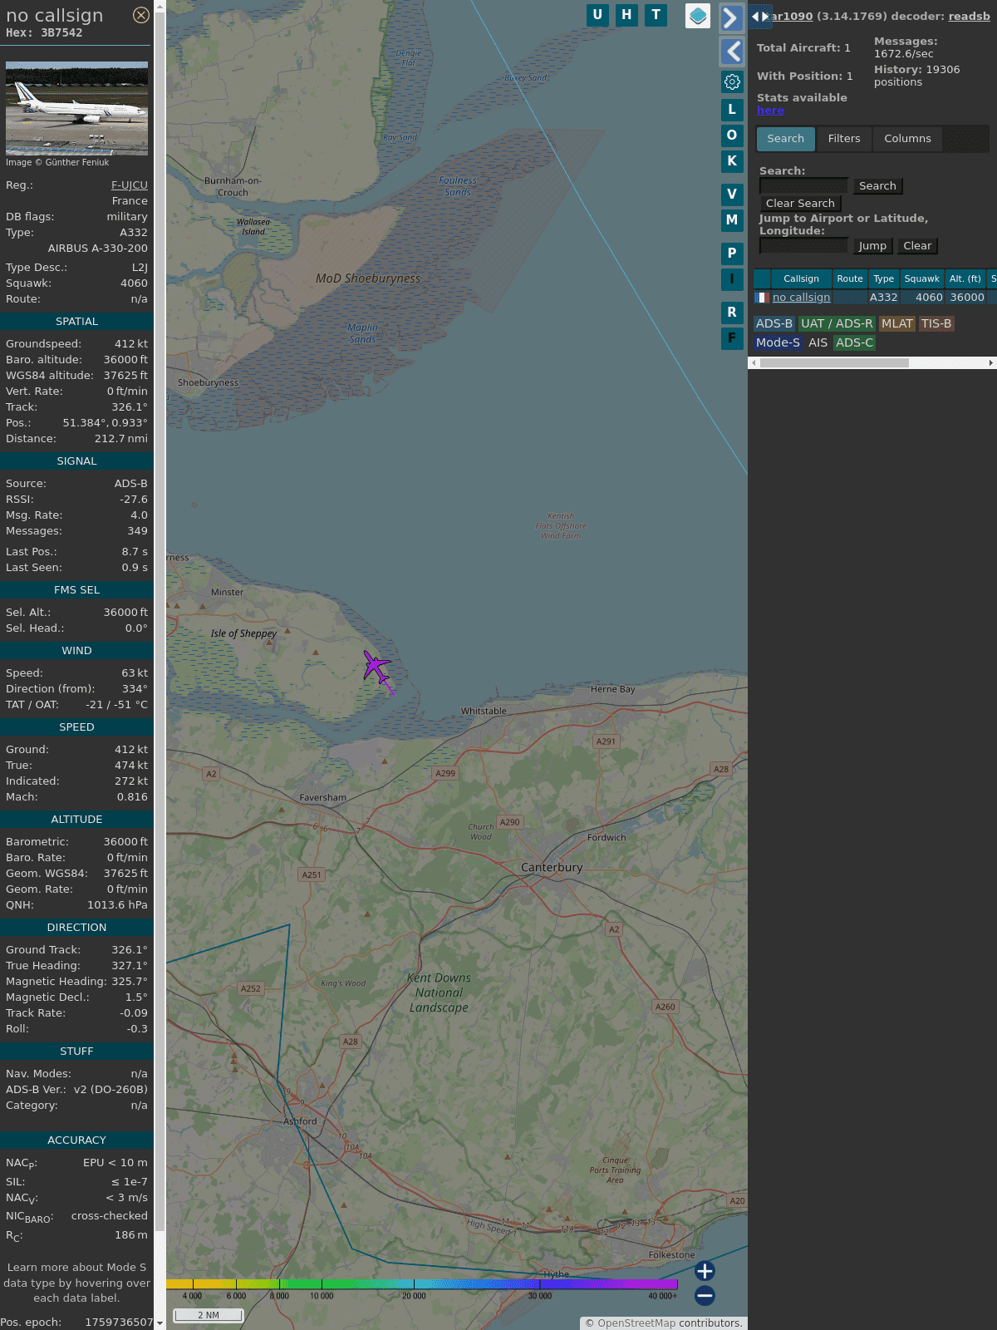
Task: Toggle the M map button
Action: tap(732, 220)
